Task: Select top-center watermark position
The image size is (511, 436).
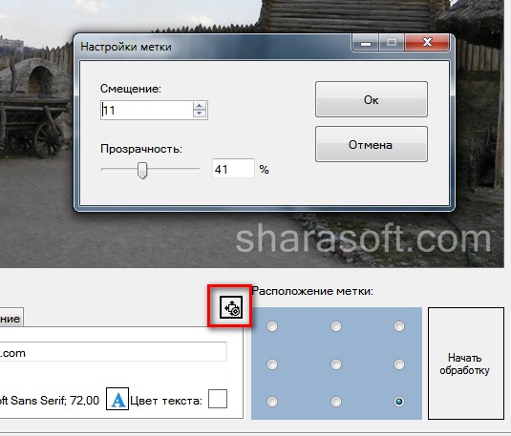Action: click(x=336, y=326)
